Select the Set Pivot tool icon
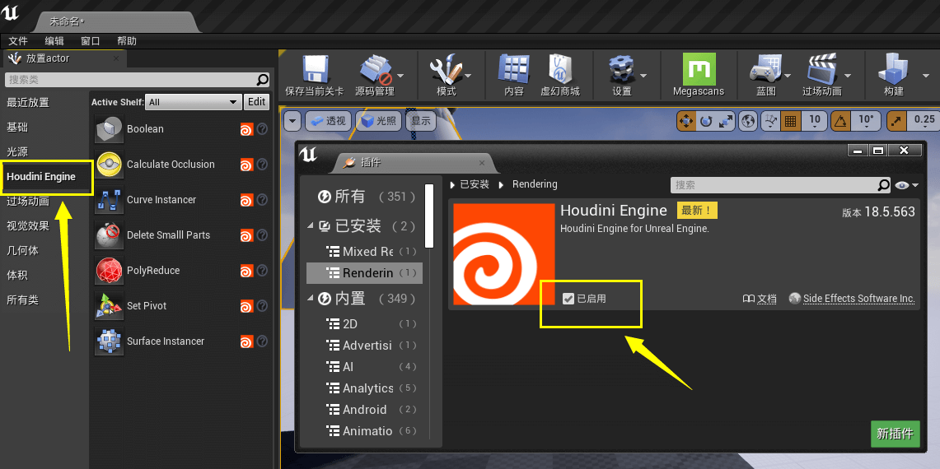The image size is (940, 469). [x=109, y=305]
